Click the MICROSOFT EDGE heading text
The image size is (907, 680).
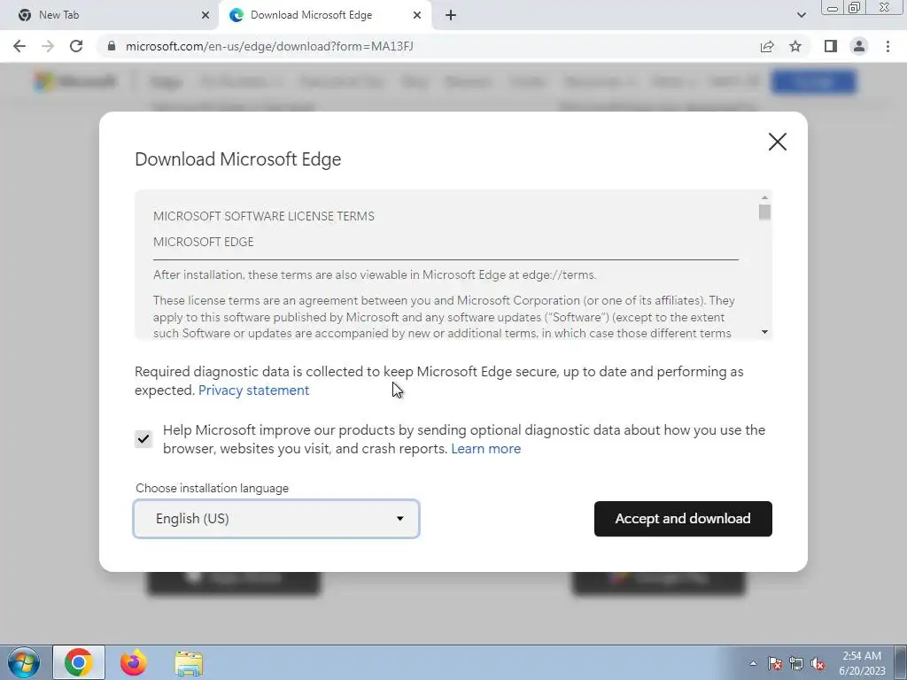[204, 242]
